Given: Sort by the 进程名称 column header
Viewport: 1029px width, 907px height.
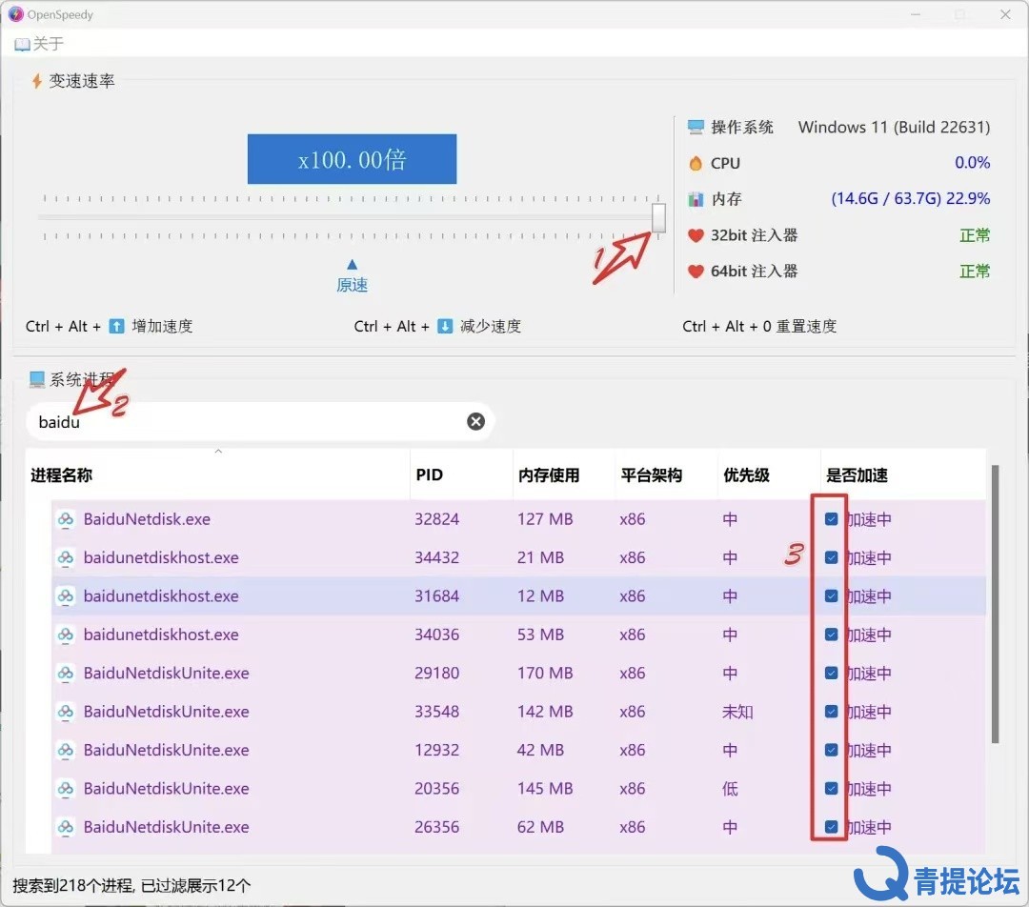Looking at the screenshot, I should [218, 474].
